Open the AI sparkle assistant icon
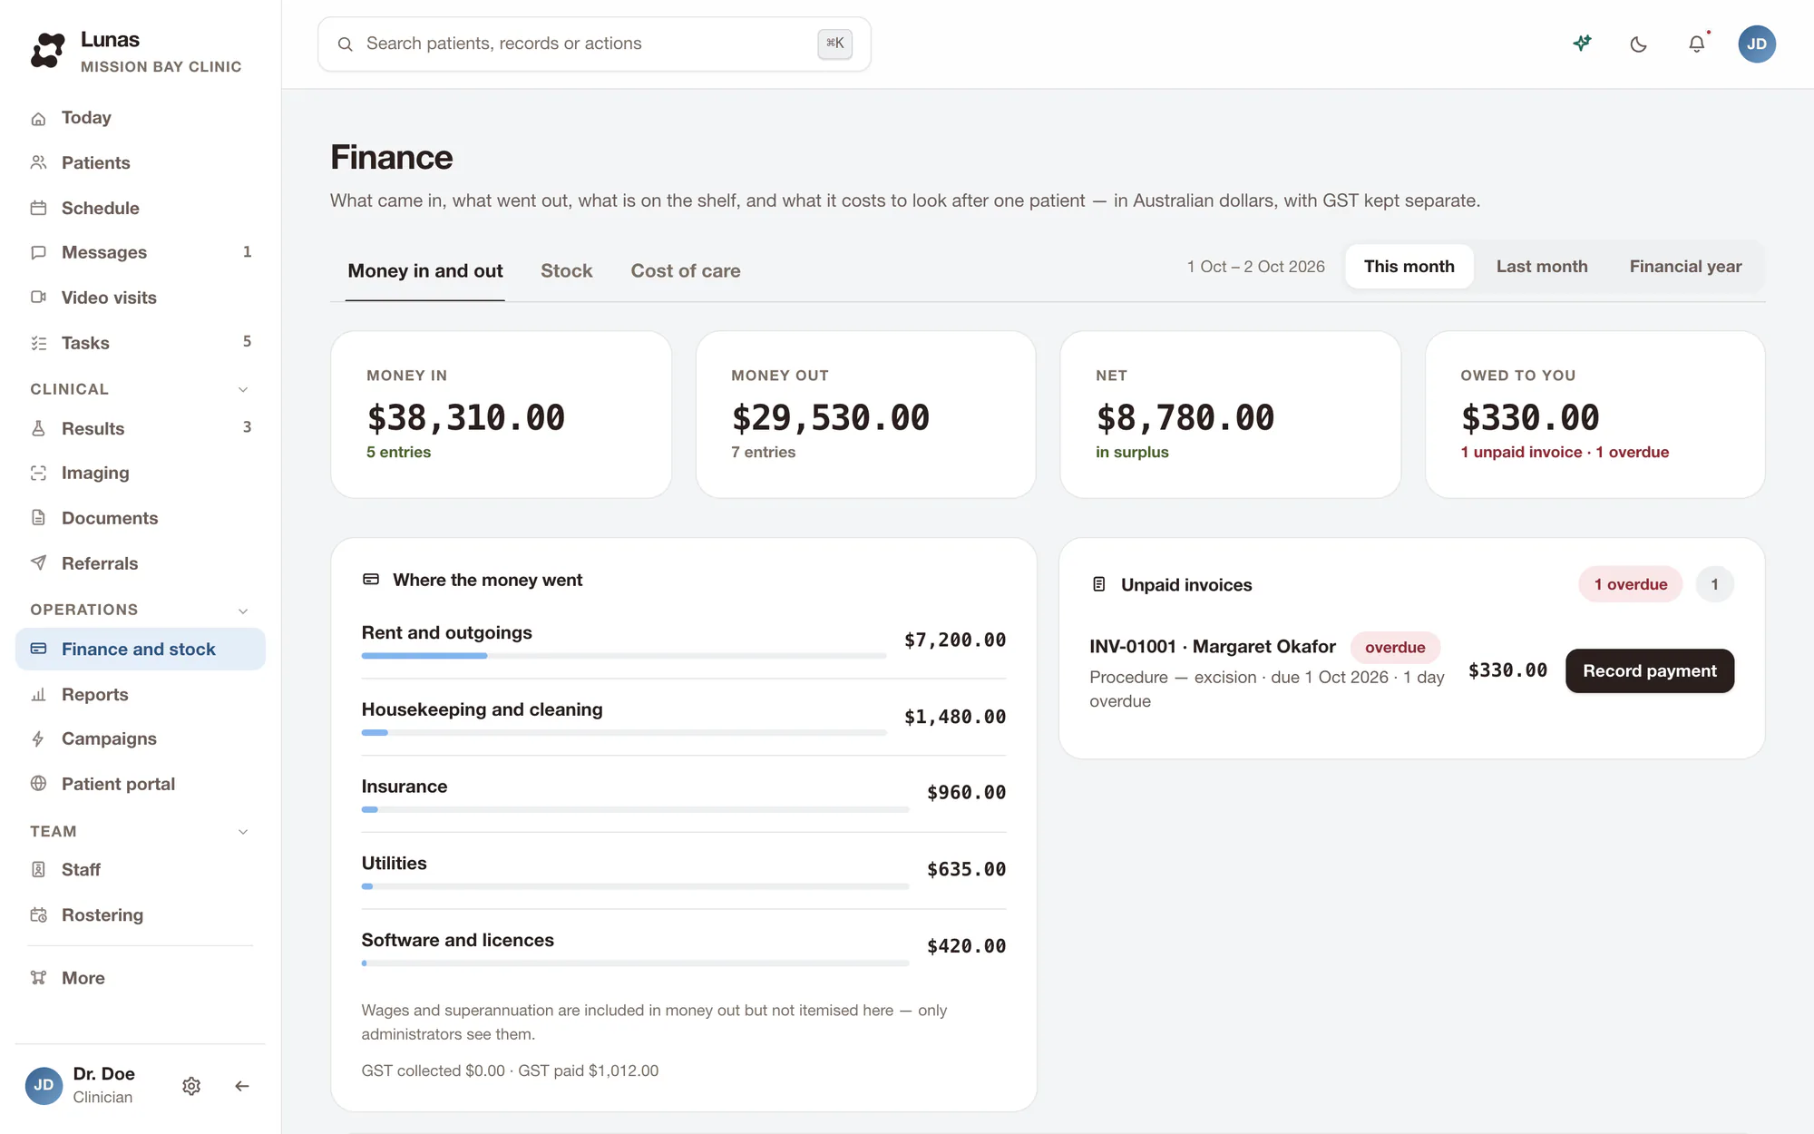The height and width of the screenshot is (1134, 1814). click(x=1583, y=44)
